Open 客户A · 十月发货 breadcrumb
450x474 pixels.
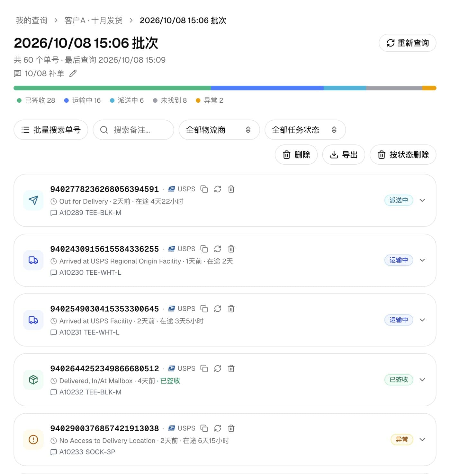94,21
